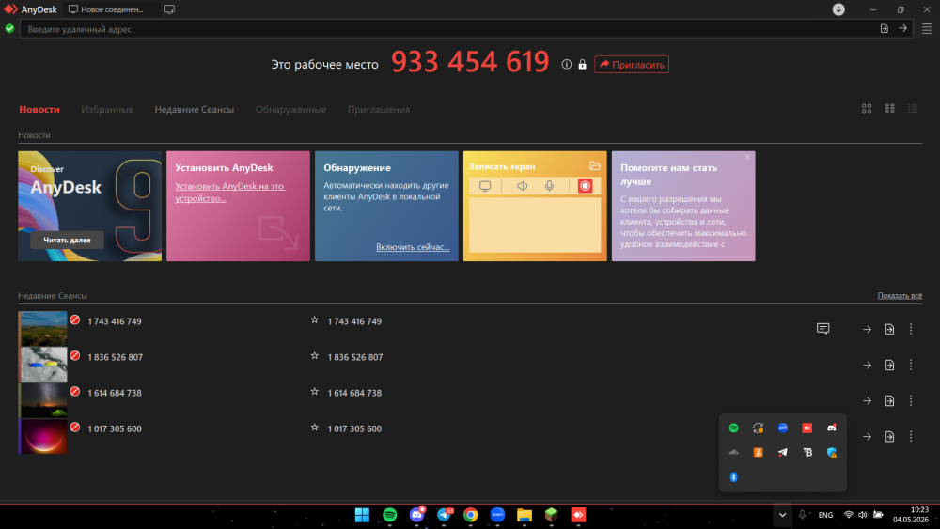The width and height of the screenshot is (940, 529).
Task: Click green connection status checkmark
Action: [x=9, y=29]
